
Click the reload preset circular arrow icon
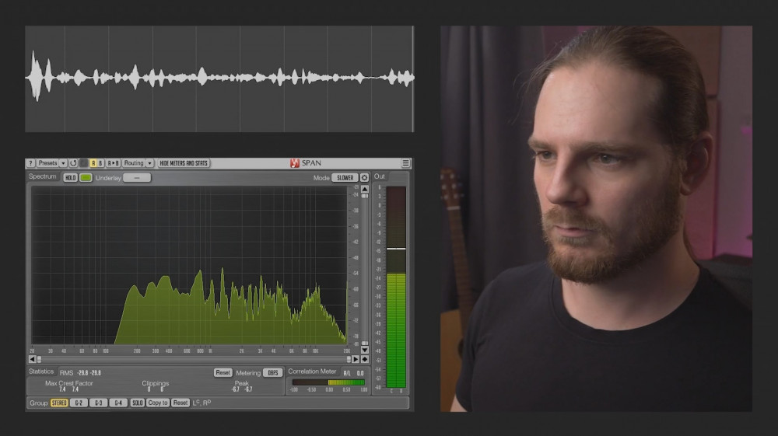coord(73,163)
